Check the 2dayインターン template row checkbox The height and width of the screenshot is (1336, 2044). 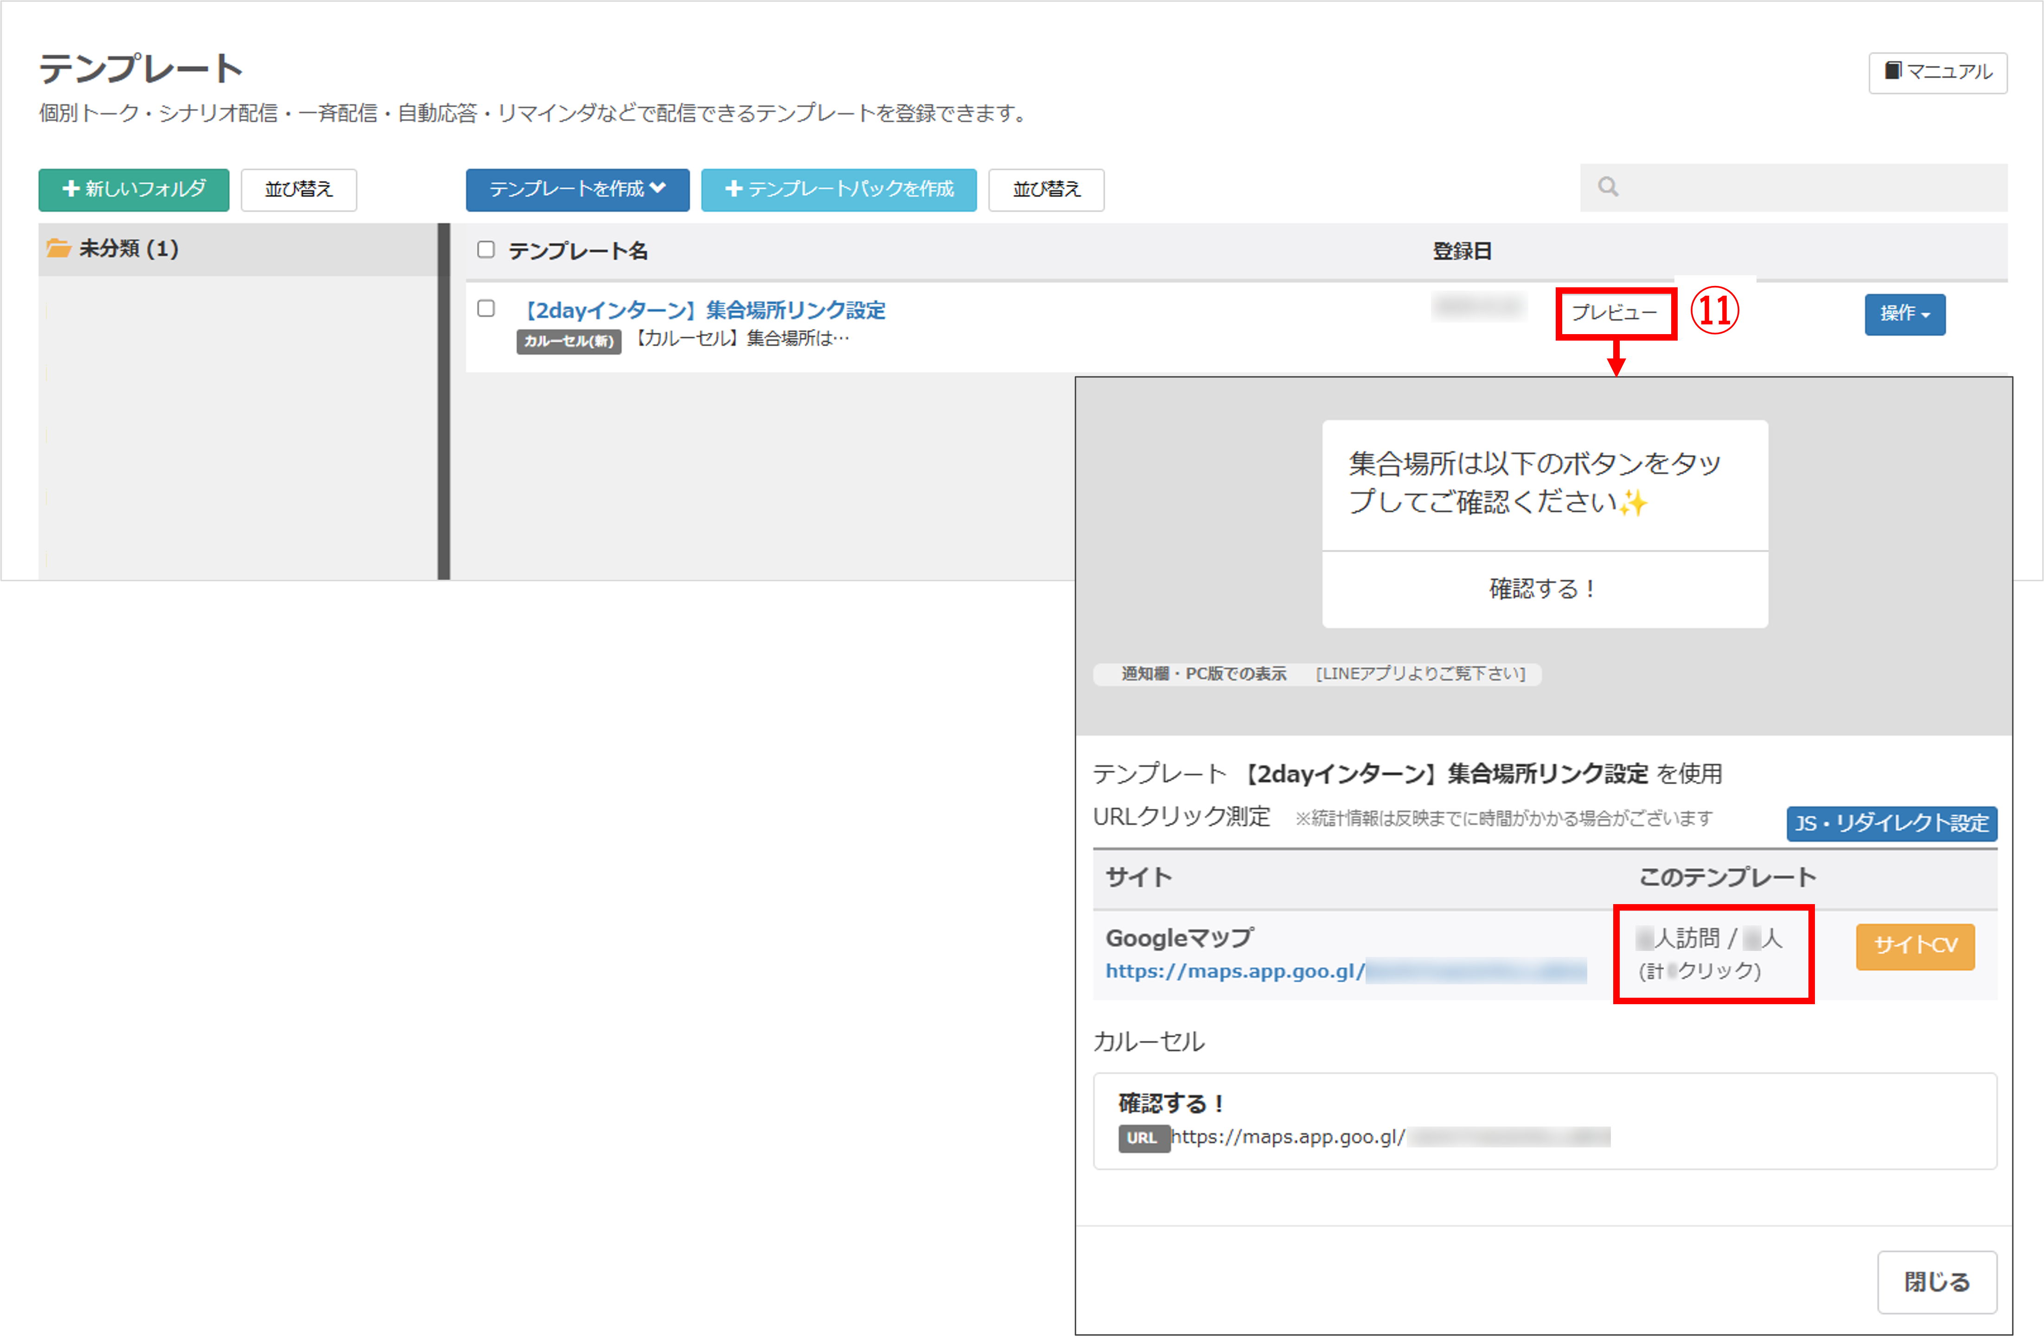(x=486, y=309)
